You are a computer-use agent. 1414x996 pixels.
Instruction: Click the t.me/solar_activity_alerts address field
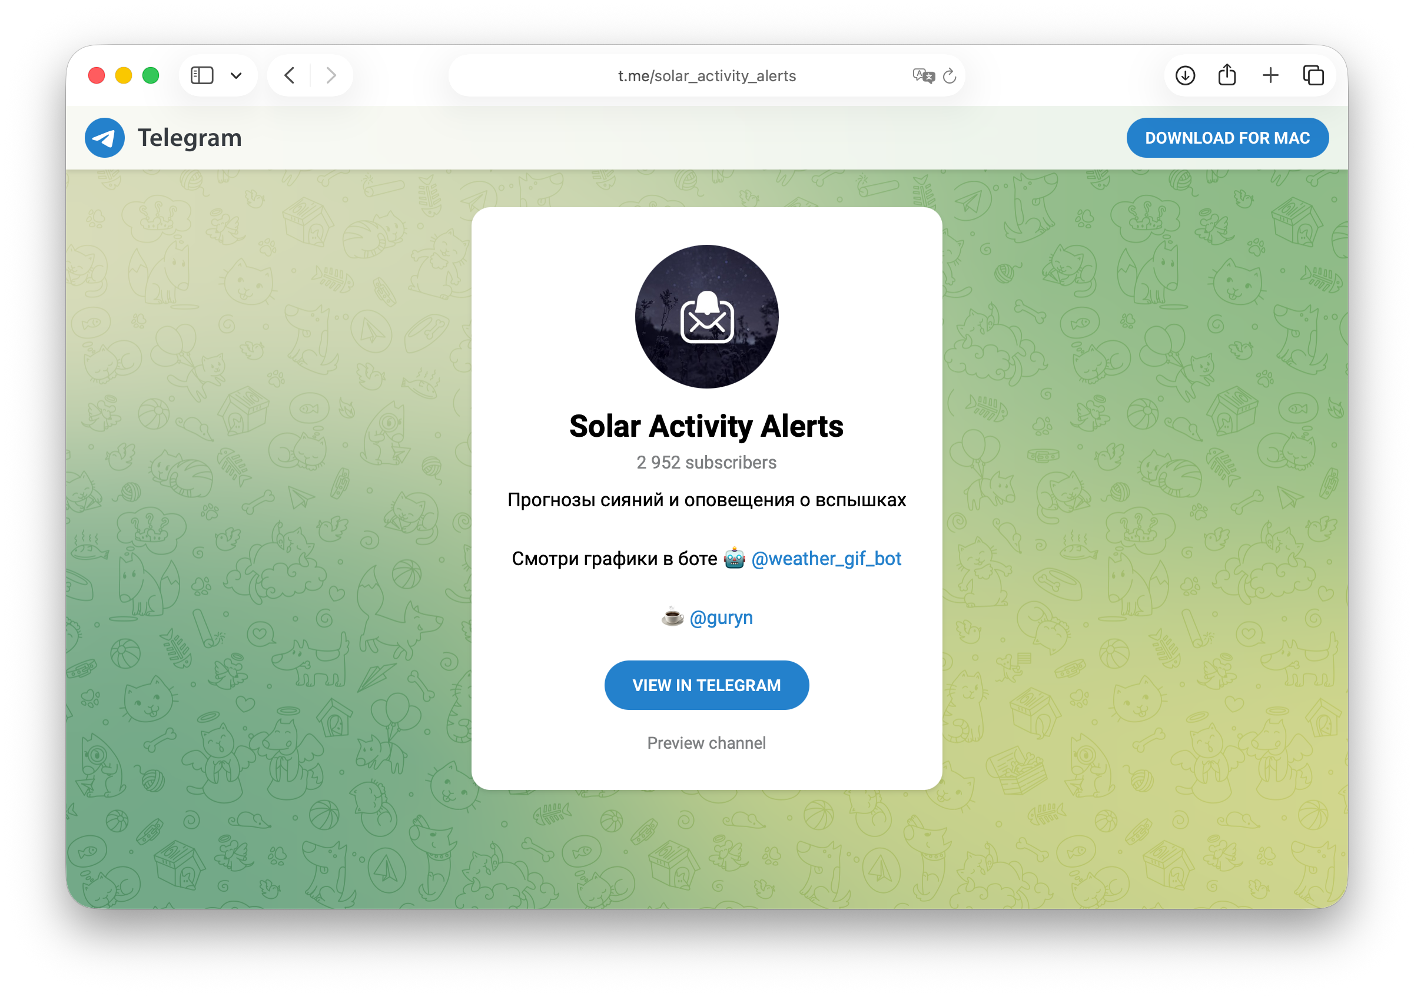706,76
